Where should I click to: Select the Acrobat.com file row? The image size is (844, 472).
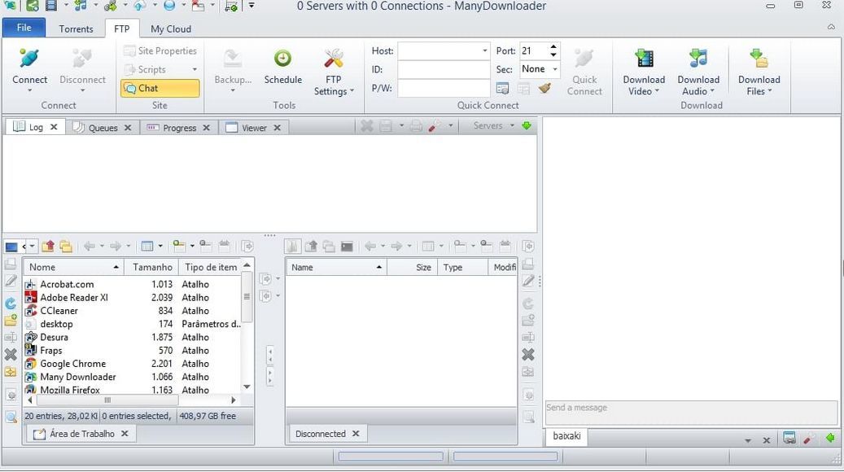pos(133,284)
